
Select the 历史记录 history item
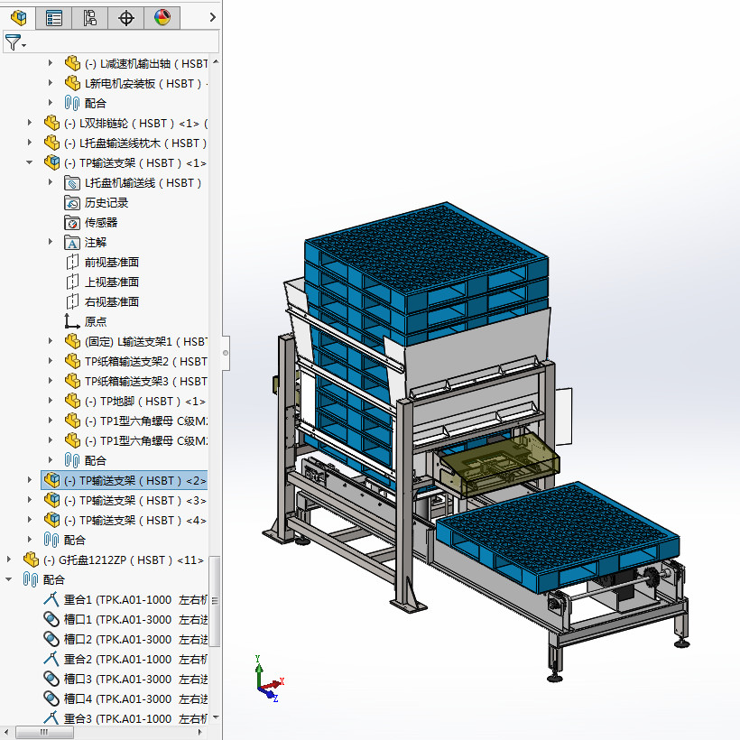[106, 203]
